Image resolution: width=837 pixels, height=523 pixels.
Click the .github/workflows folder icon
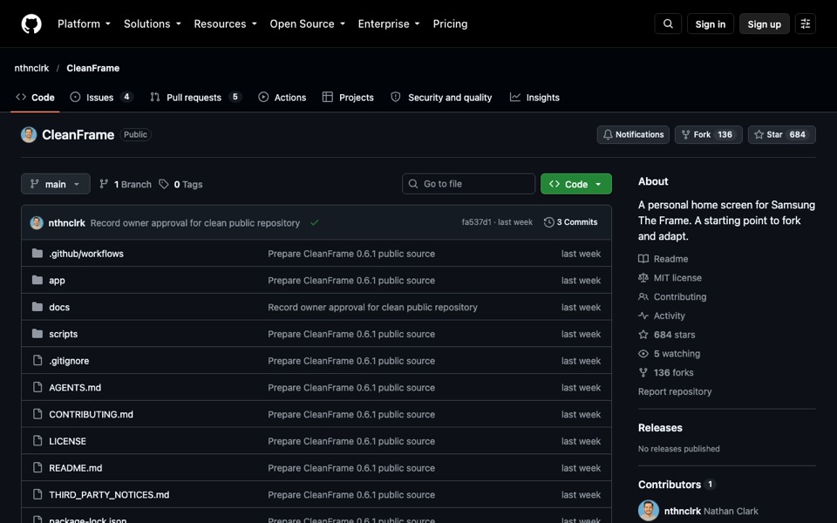pyautogui.click(x=37, y=254)
